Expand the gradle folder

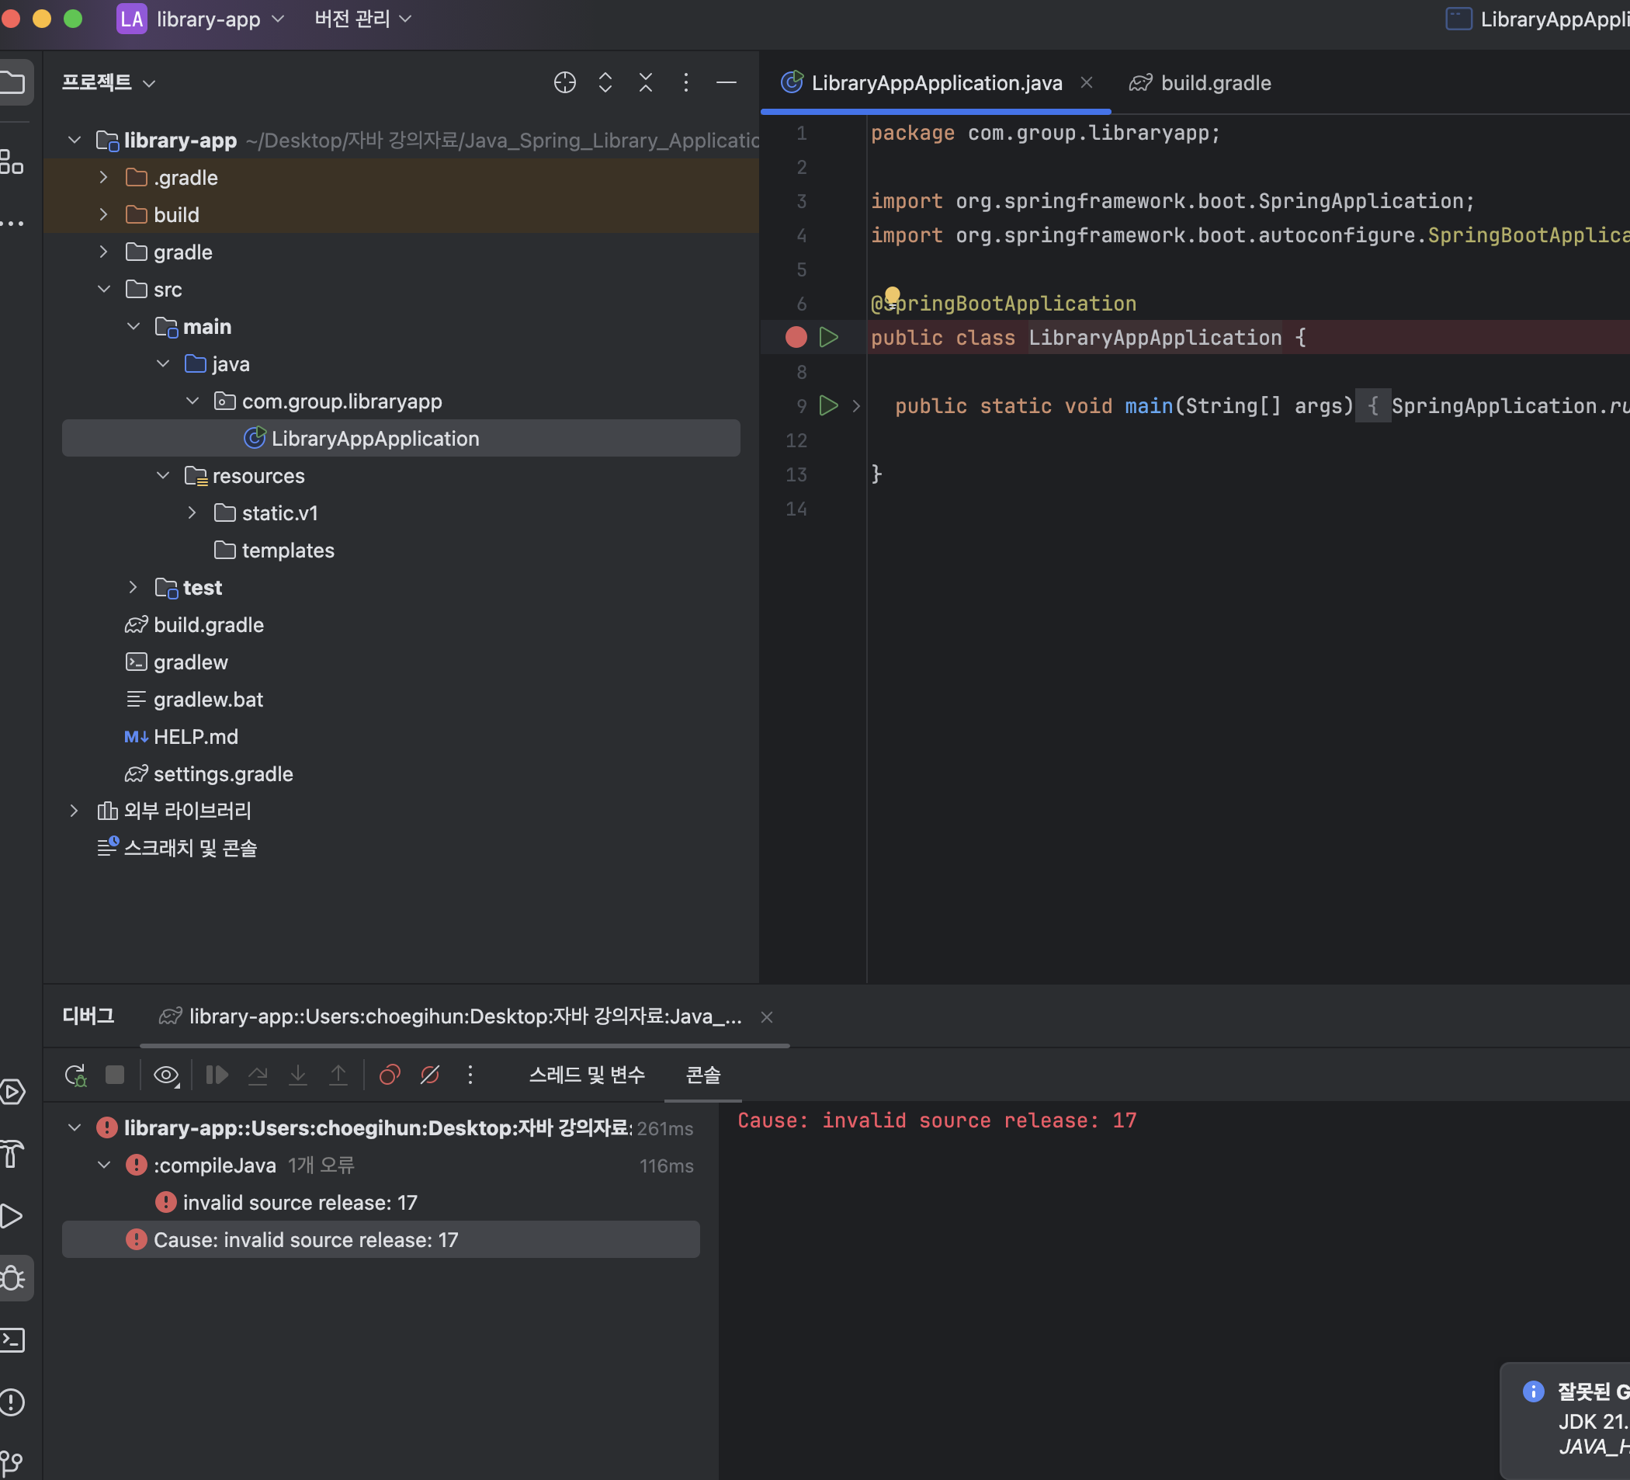click(x=103, y=252)
